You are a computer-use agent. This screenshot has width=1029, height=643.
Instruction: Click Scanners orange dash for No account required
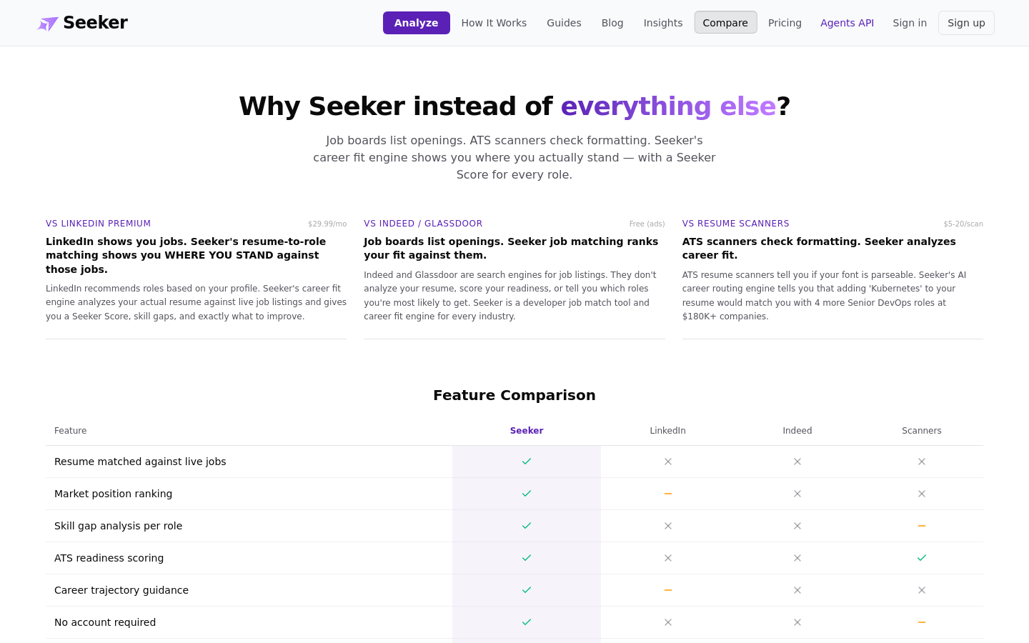(922, 622)
